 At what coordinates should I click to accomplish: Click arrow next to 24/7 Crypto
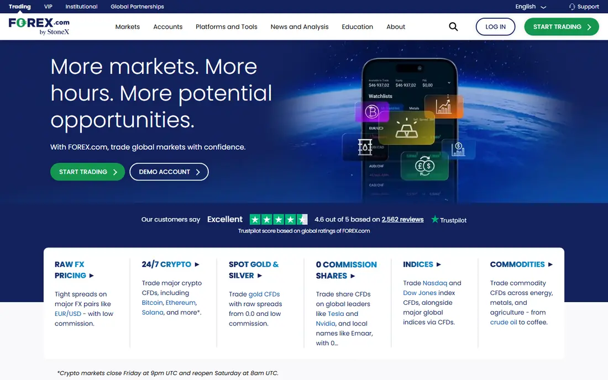coord(197,265)
